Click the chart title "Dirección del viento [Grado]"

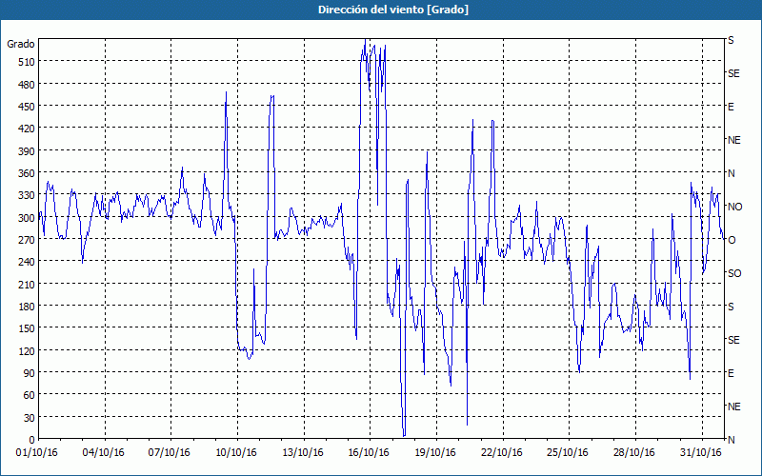(x=381, y=10)
